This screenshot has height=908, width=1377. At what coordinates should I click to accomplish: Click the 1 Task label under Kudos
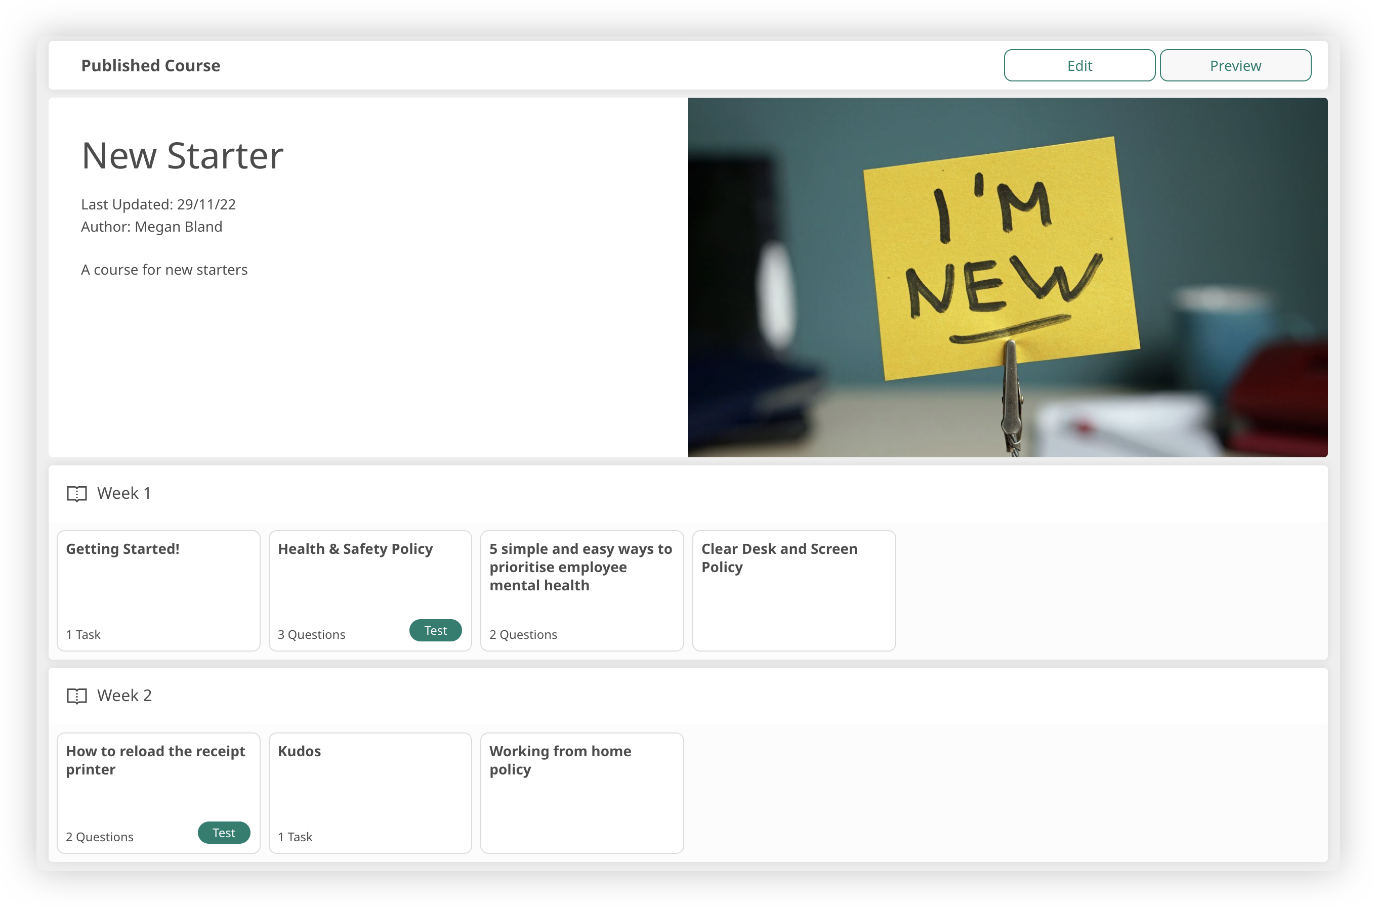tap(295, 837)
